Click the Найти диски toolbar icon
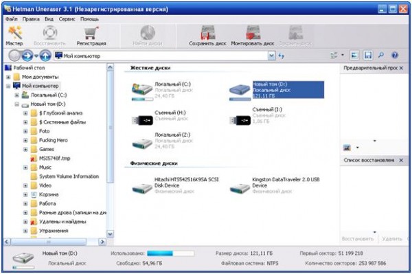The image size is (412, 274). click(x=148, y=36)
